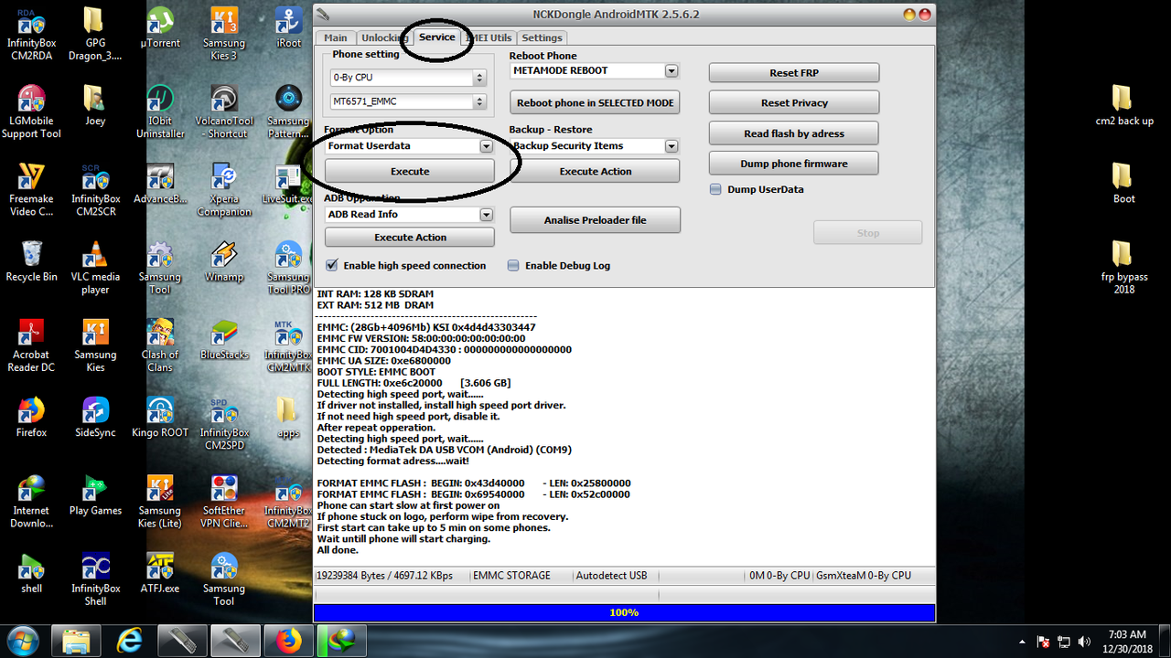Expand the METAMODE REBOOT dropdown
This screenshot has width=1171, height=658.
pos(671,70)
